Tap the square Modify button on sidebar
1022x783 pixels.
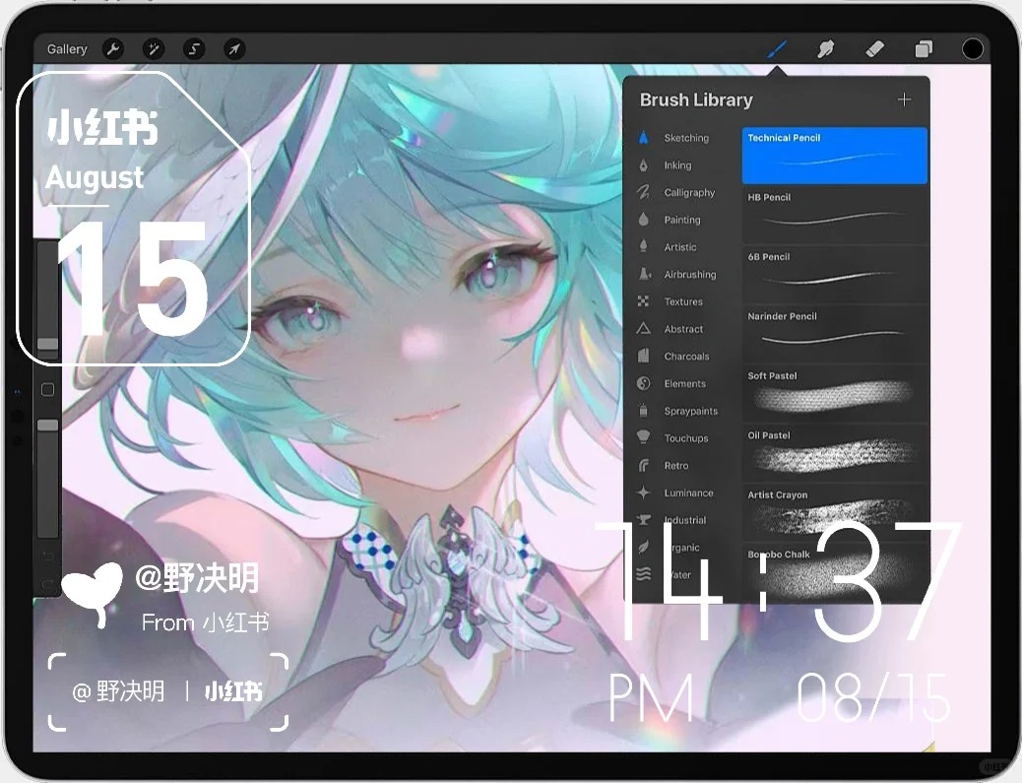pos(47,389)
